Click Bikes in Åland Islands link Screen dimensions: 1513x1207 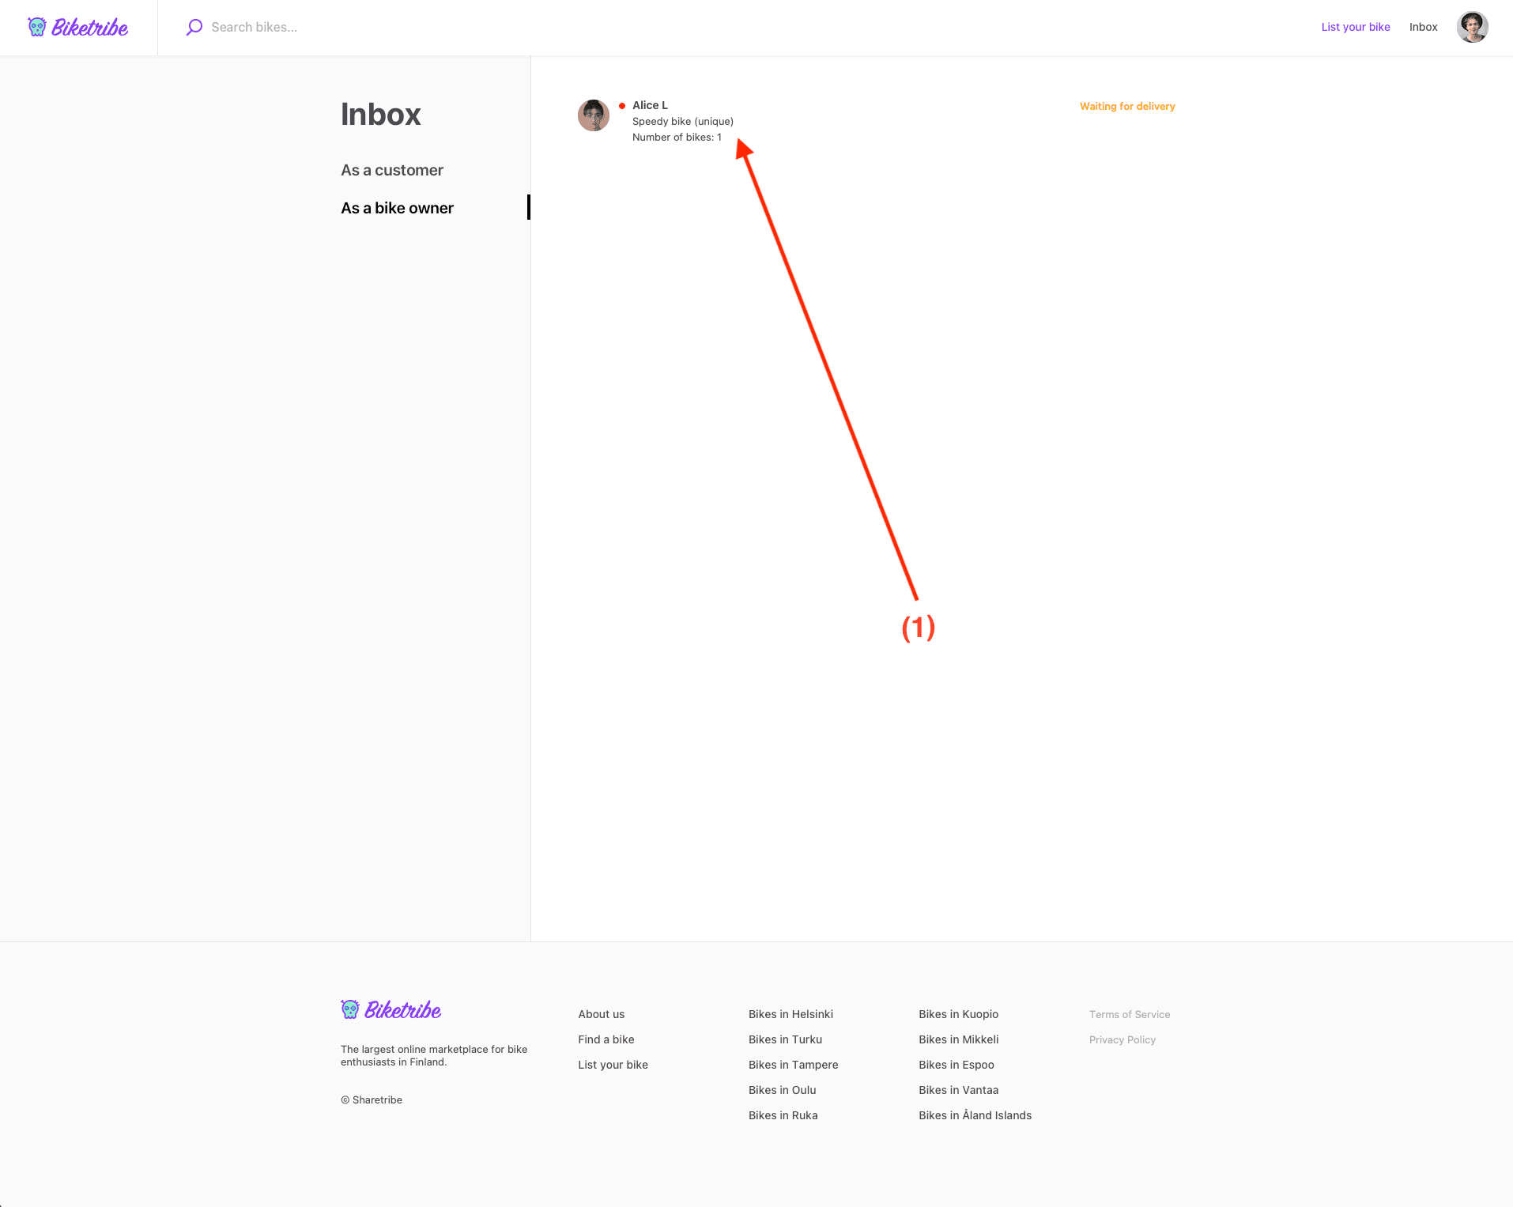coord(975,1115)
